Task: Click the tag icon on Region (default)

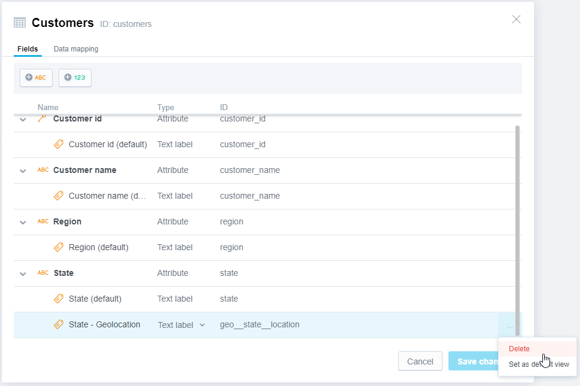Action: 59,247
